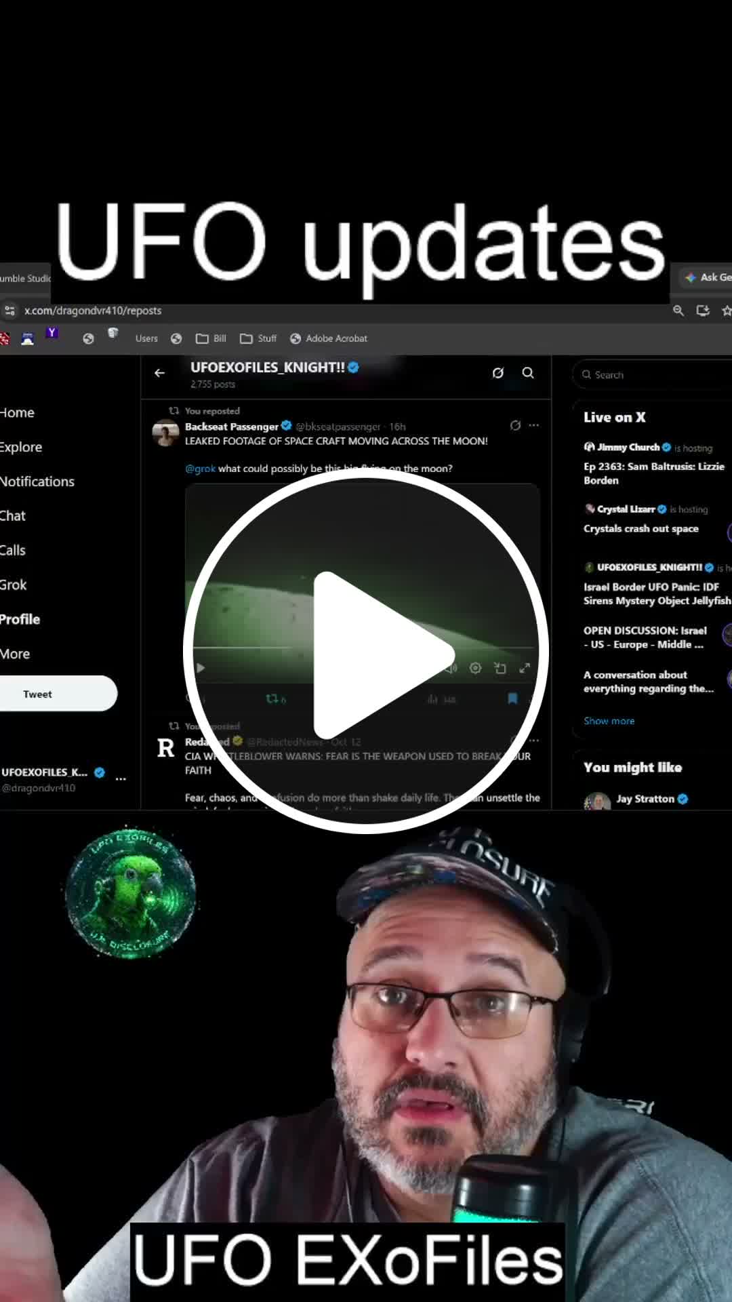Open Grok actions icon on Backseat Passenger post

tap(515, 425)
